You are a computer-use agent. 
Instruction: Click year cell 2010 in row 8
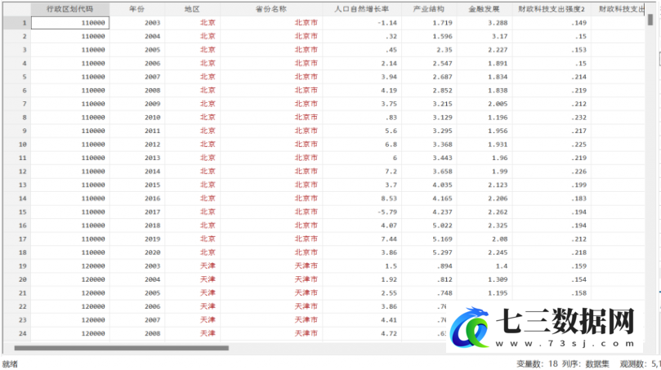point(137,117)
